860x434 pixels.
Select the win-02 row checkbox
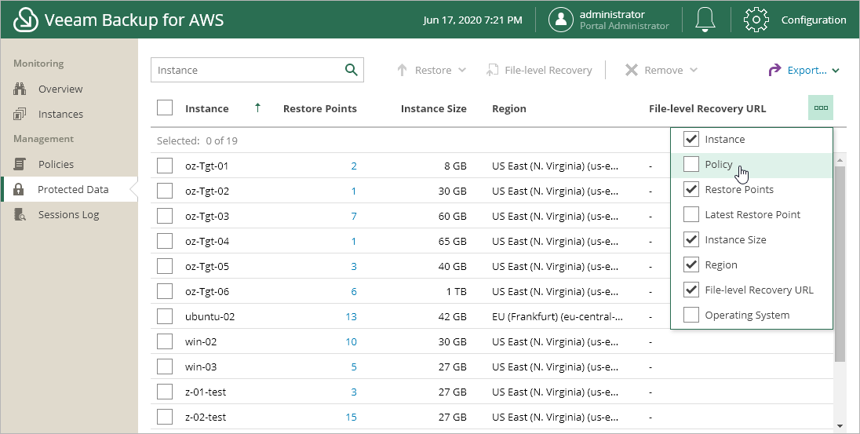pyautogui.click(x=165, y=341)
